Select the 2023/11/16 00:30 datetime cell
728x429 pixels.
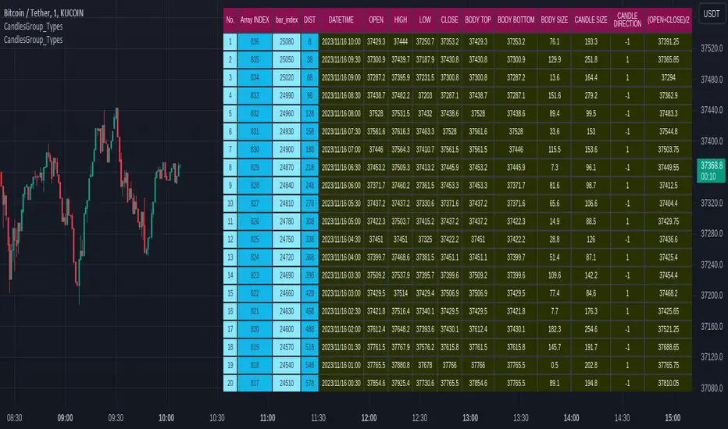pyautogui.click(x=341, y=383)
